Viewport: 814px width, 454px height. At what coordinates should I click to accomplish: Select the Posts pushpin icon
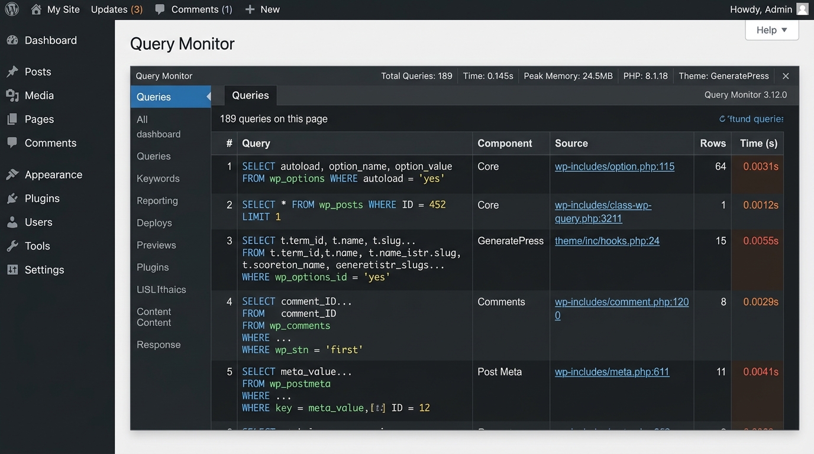14,72
